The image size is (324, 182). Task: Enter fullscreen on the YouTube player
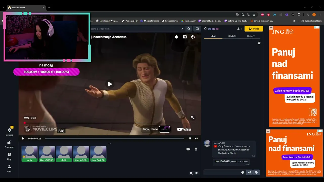coord(193,118)
